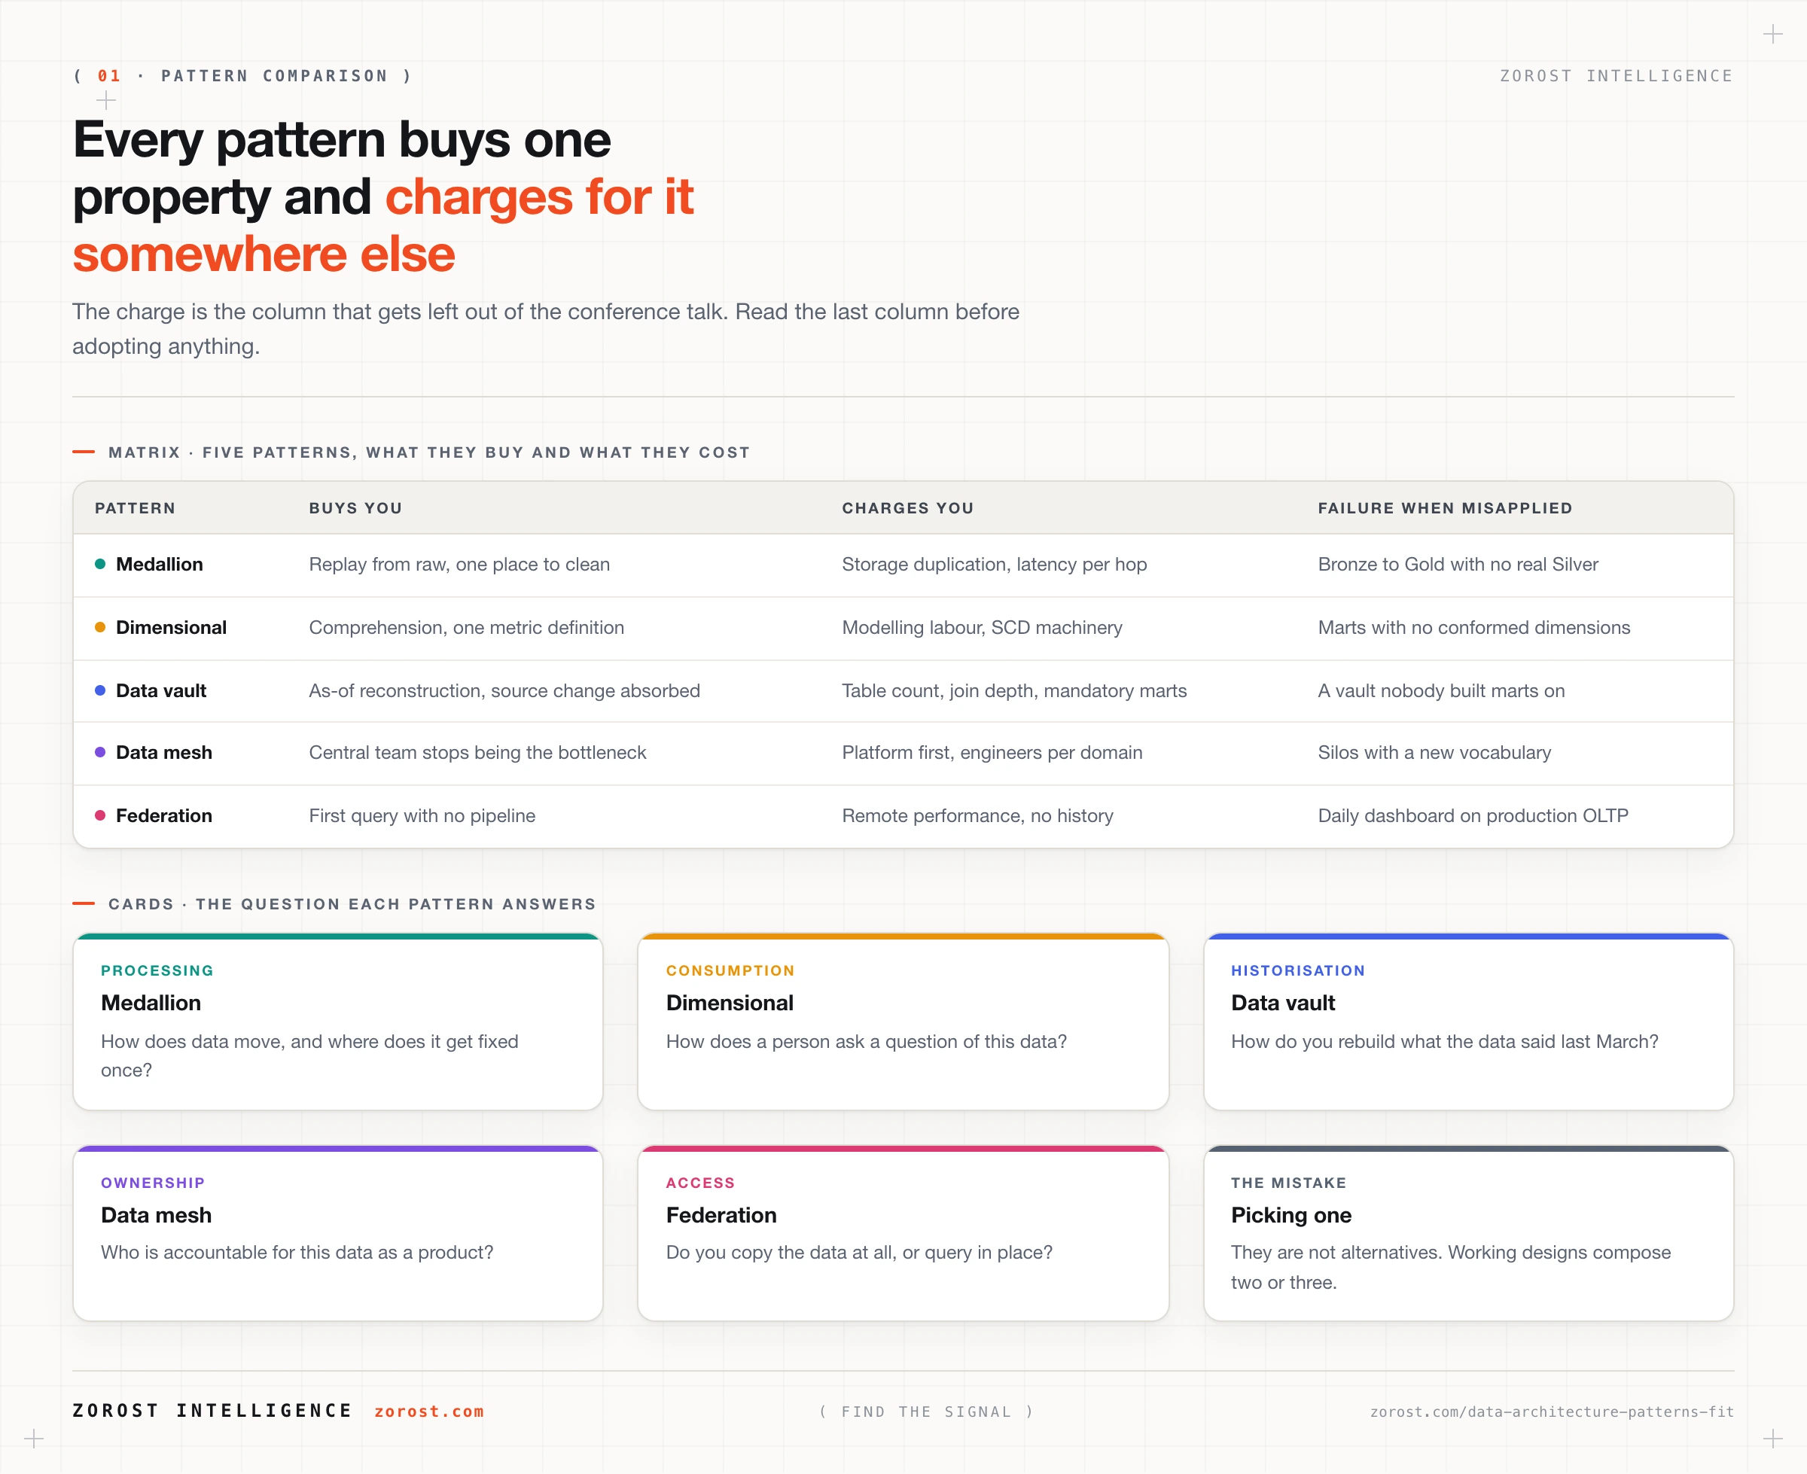Click 'Bronze to Gold with no real Silver'

(1458, 564)
